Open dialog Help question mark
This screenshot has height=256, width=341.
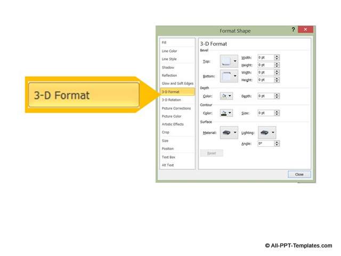pos(293,30)
